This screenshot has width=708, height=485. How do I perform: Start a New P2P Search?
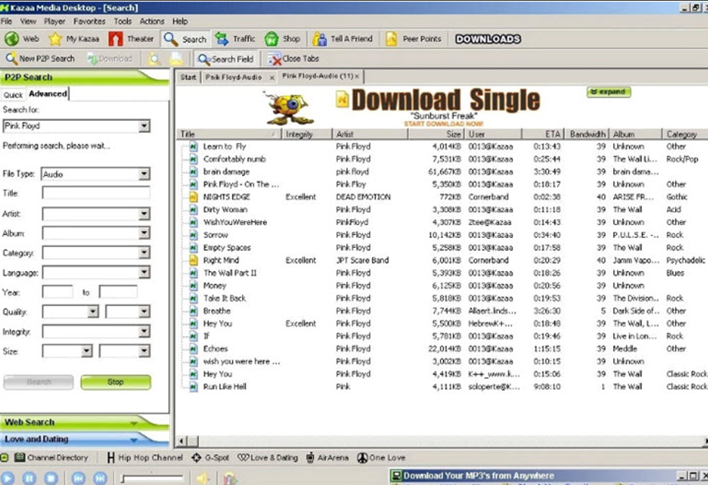pyautogui.click(x=40, y=58)
